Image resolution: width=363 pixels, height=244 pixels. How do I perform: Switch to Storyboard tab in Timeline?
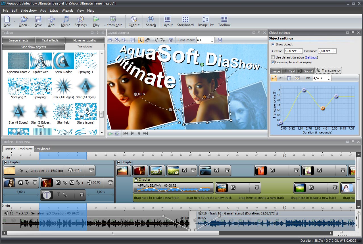click(42, 149)
